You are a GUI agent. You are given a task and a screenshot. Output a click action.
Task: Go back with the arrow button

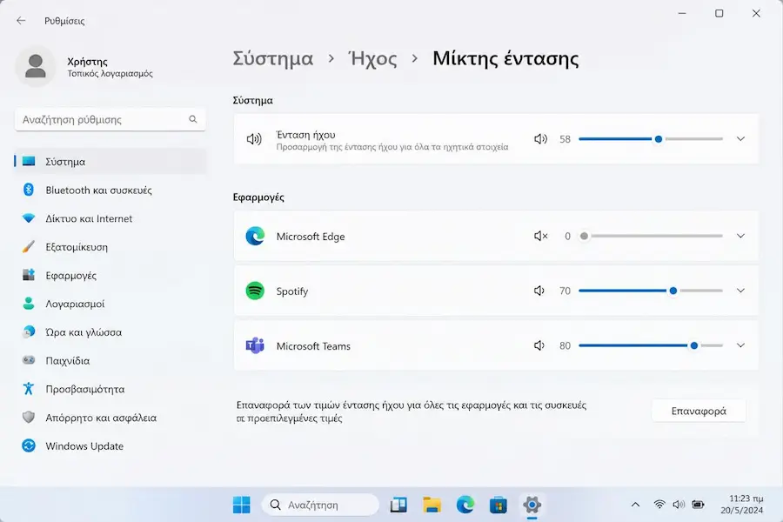[x=21, y=21]
